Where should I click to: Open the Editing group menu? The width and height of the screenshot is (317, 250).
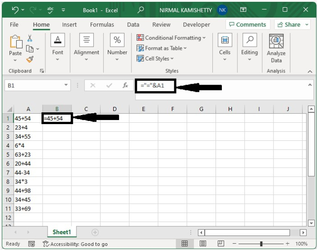point(250,47)
